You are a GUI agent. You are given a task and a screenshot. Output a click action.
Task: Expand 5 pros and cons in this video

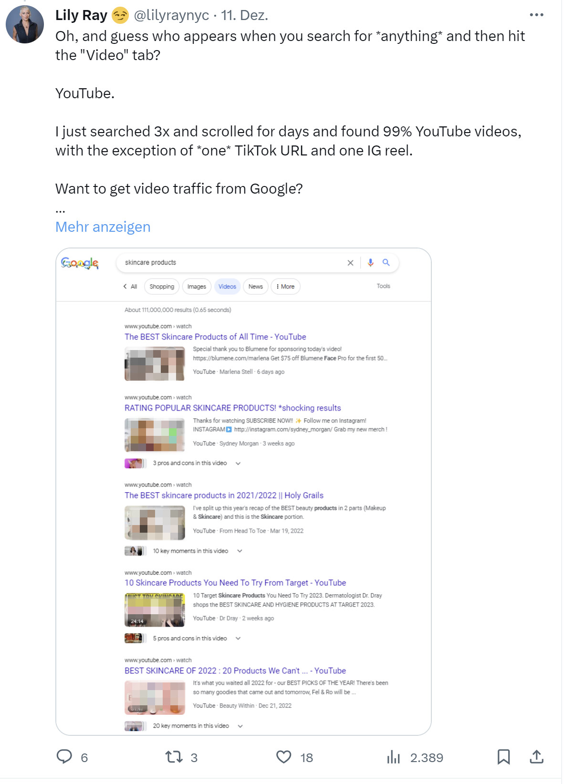197,638
